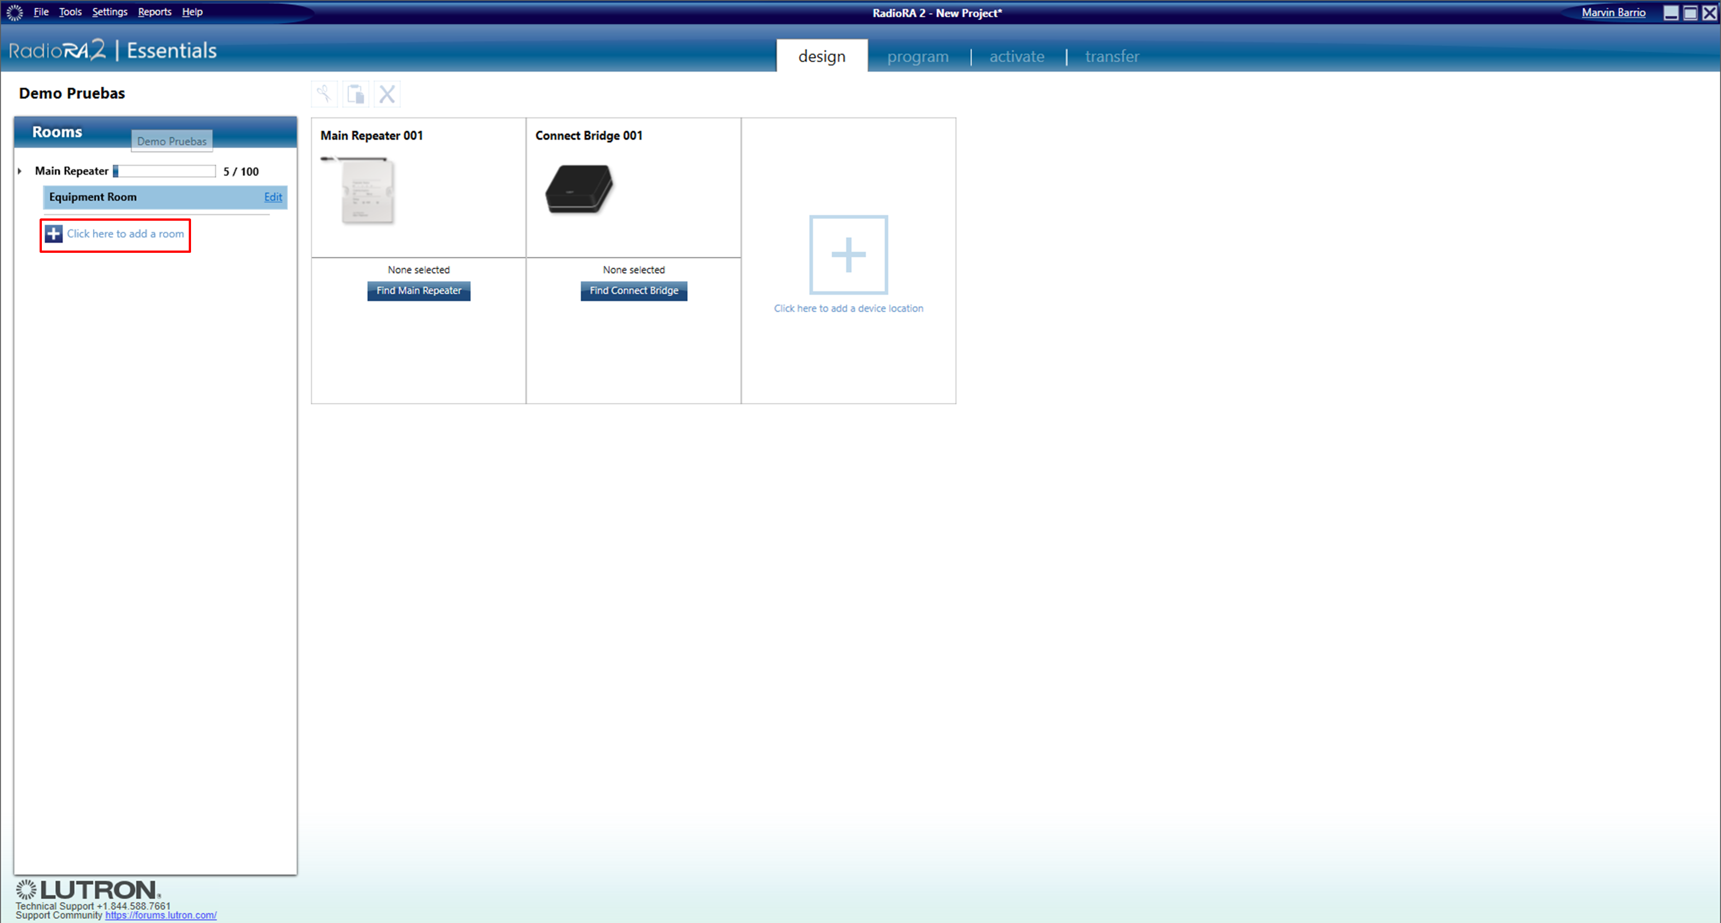
Task: Open the Reports menu
Action: [154, 12]
